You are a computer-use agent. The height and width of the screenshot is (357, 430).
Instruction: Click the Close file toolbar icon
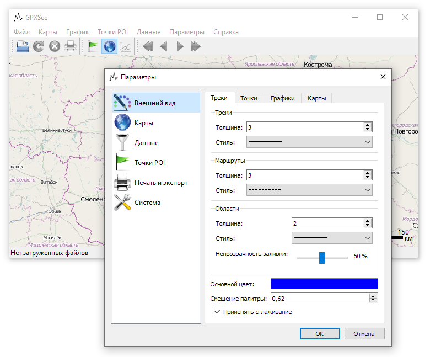coord(55,46)
